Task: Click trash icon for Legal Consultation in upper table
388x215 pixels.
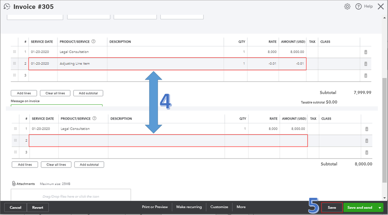Action: pos(365,52)
